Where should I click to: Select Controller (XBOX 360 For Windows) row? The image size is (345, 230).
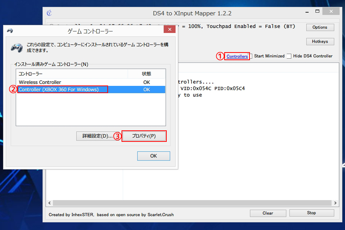(x=90, y=90)
